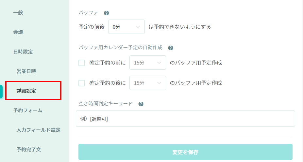Screen dimensions: 303x162
Task: Click the chevron arrow in 0分 dropdown
Action: click(138, 27)
